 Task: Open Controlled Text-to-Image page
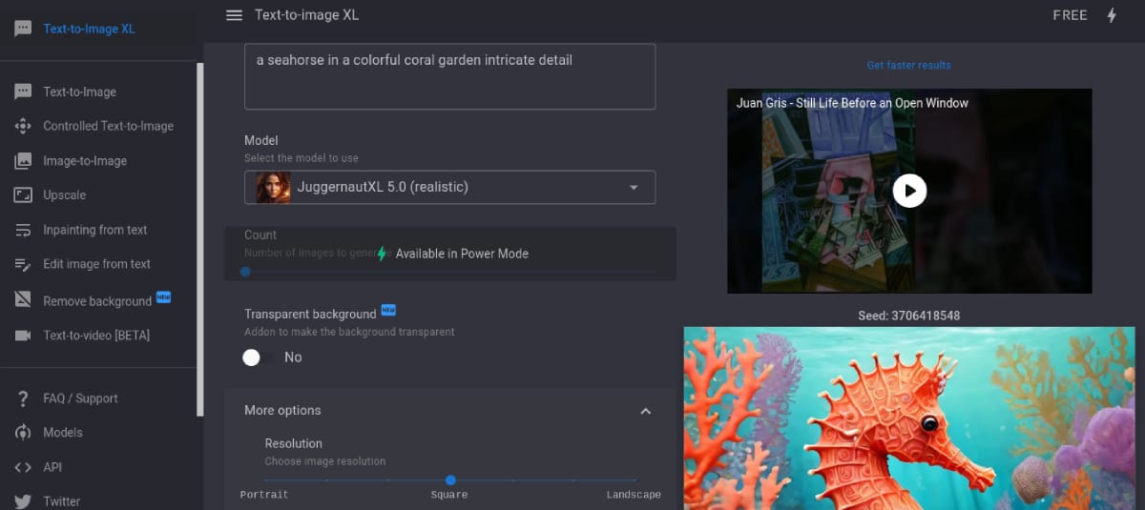tap(109, 126)
